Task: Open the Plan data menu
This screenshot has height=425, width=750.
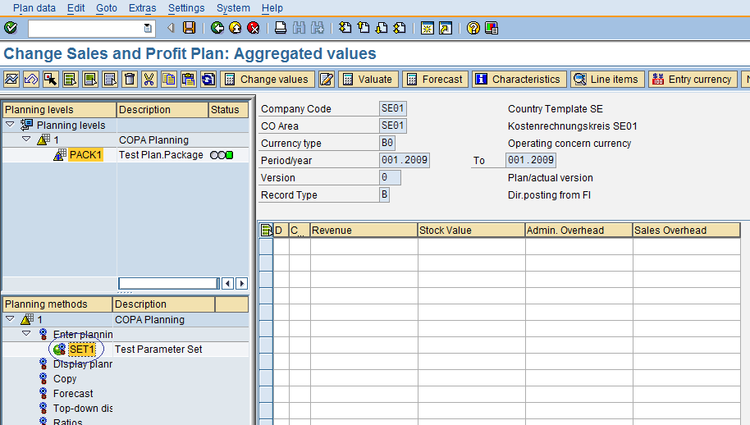Action: pos(34,8)
